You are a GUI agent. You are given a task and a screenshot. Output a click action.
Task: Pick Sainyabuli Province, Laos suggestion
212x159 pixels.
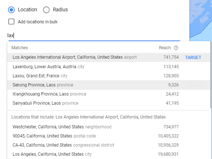(x=94, y=103)
